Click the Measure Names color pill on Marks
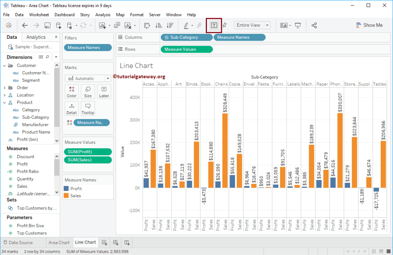Screen dimensions: 393x255 92,123
